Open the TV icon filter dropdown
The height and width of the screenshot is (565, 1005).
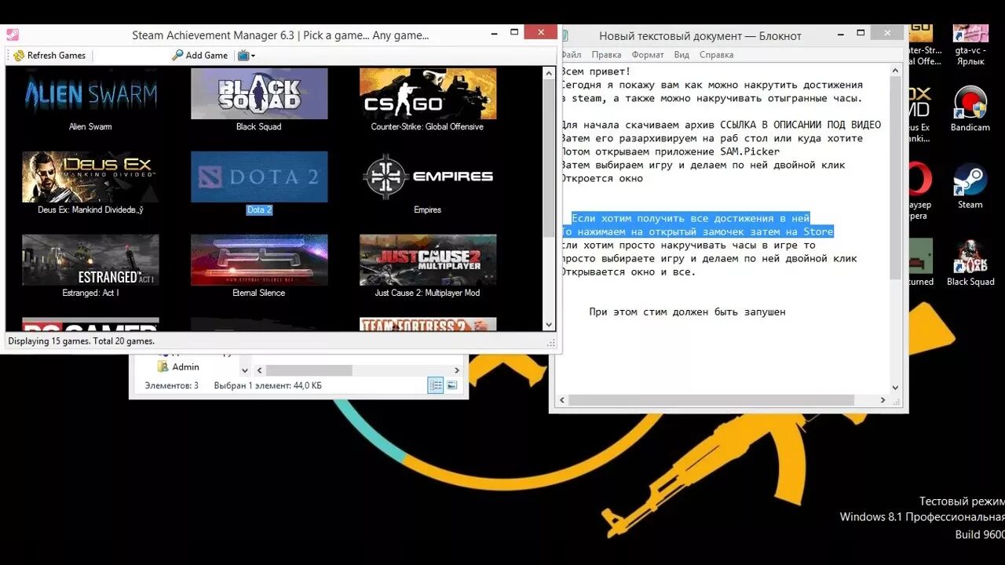247,56
